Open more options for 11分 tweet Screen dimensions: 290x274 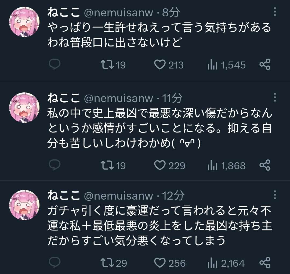(275, 97)
